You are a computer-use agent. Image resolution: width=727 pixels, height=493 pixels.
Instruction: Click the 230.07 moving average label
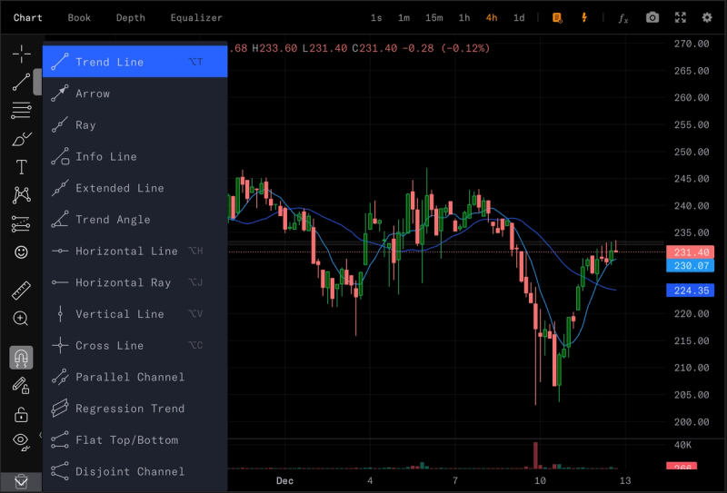(x=690, y=265)
